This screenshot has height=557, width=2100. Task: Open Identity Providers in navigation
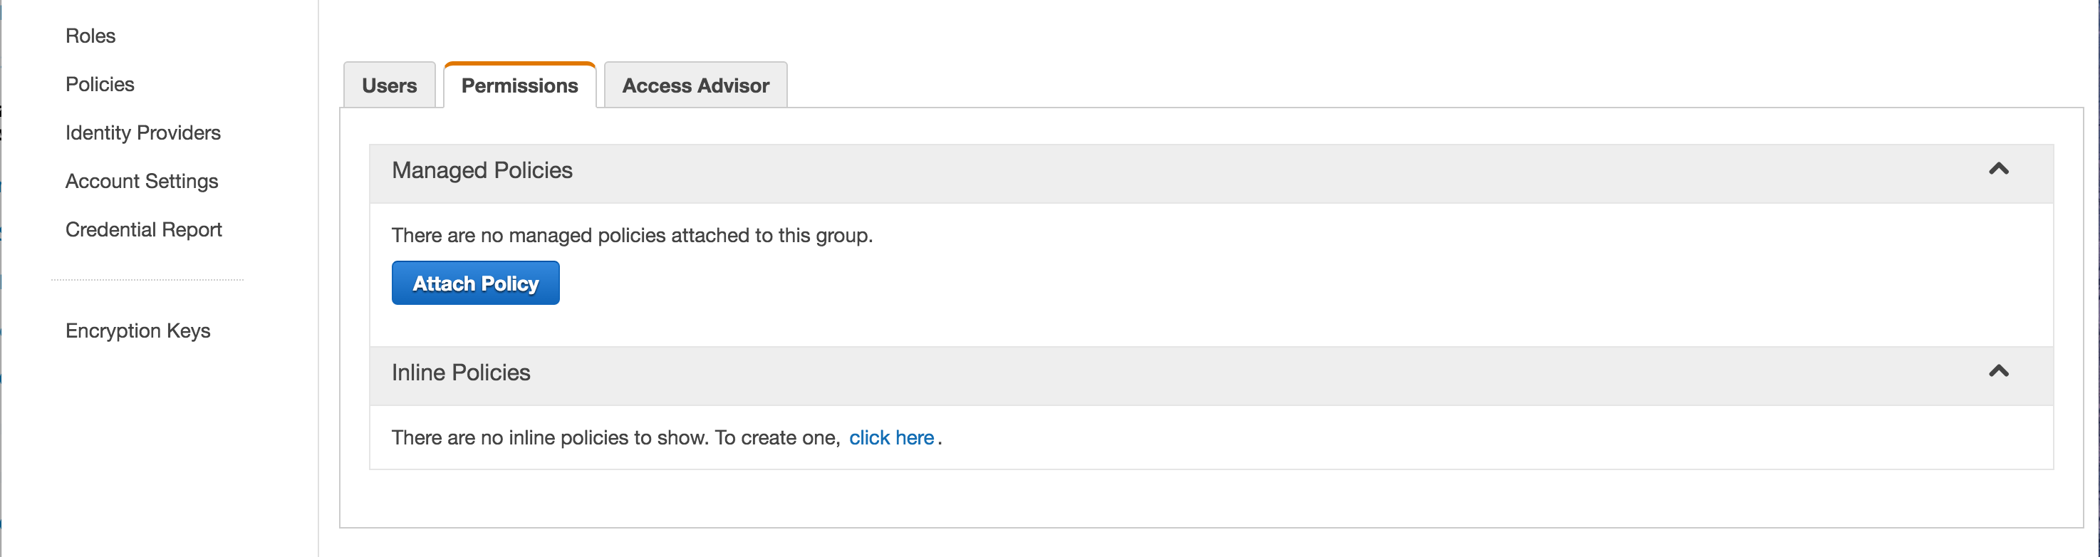(x=142, y=133)
